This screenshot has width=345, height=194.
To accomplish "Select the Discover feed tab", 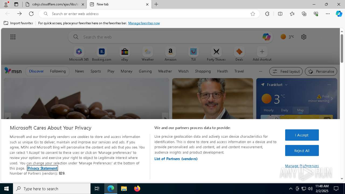I will click(x=36, y=71).
